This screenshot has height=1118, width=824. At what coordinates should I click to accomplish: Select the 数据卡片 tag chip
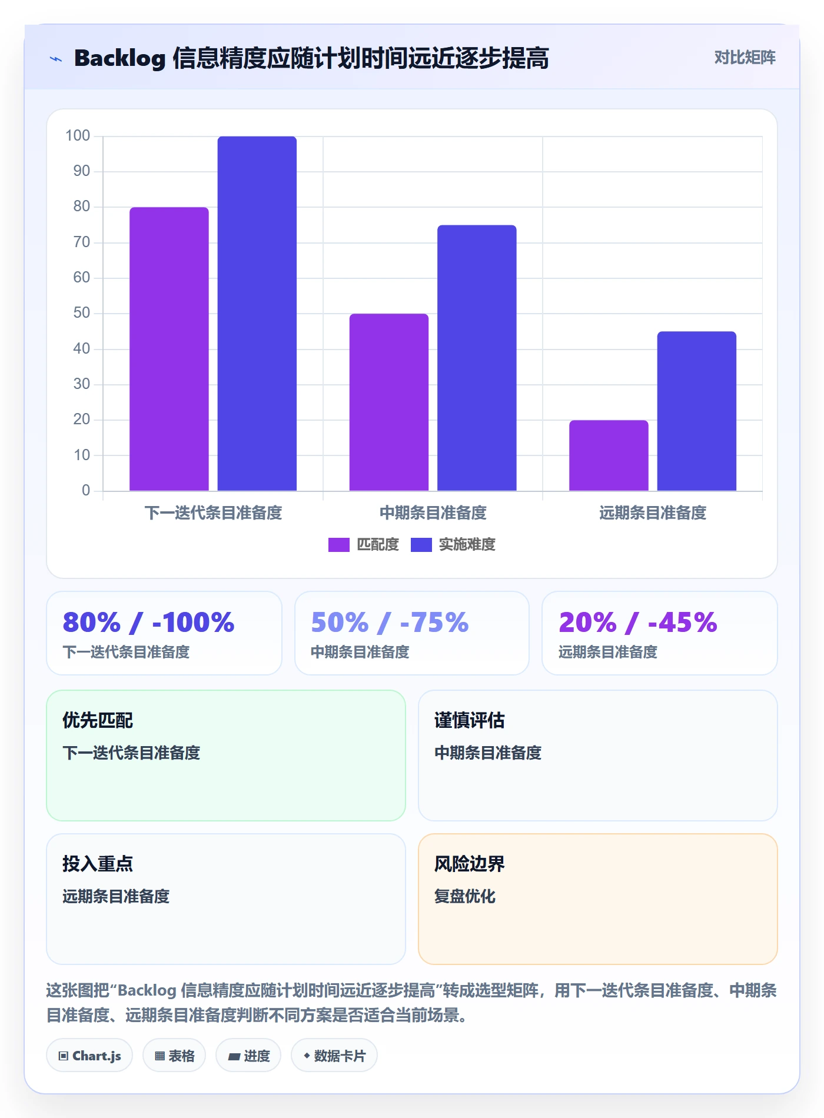pos(334,1056)
